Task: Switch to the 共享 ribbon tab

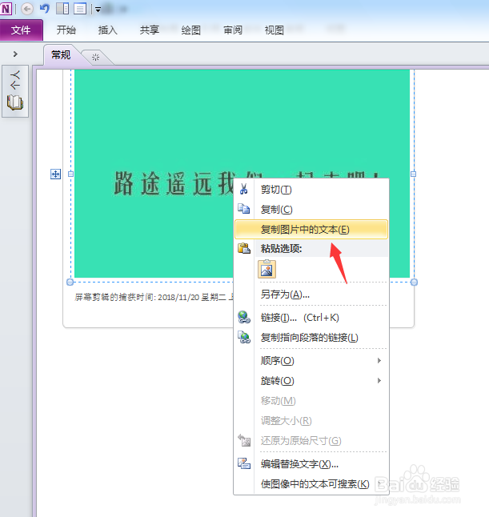Action: (150, 30)
